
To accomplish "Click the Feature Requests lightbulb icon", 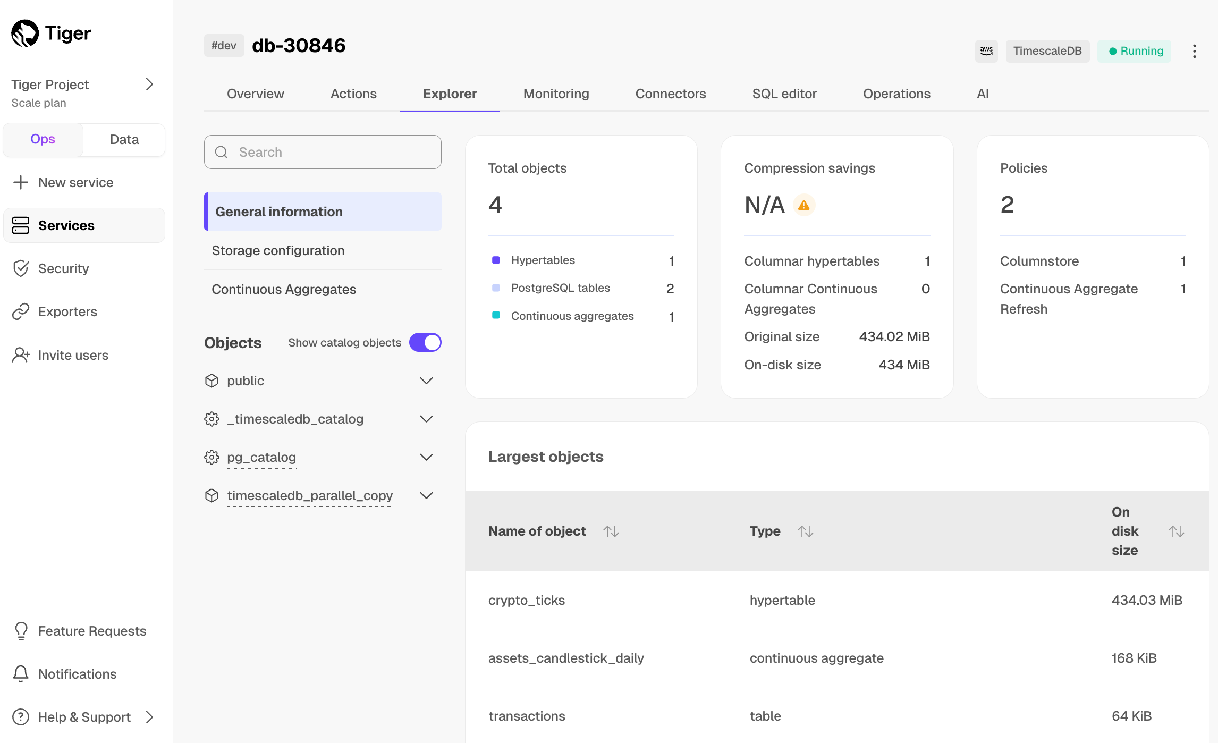I will [x=21, y=631].
